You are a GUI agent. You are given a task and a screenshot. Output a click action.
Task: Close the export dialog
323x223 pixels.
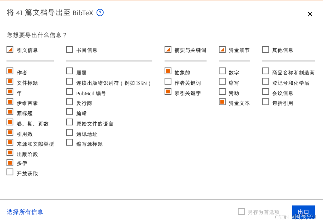[x=310, y=14]
